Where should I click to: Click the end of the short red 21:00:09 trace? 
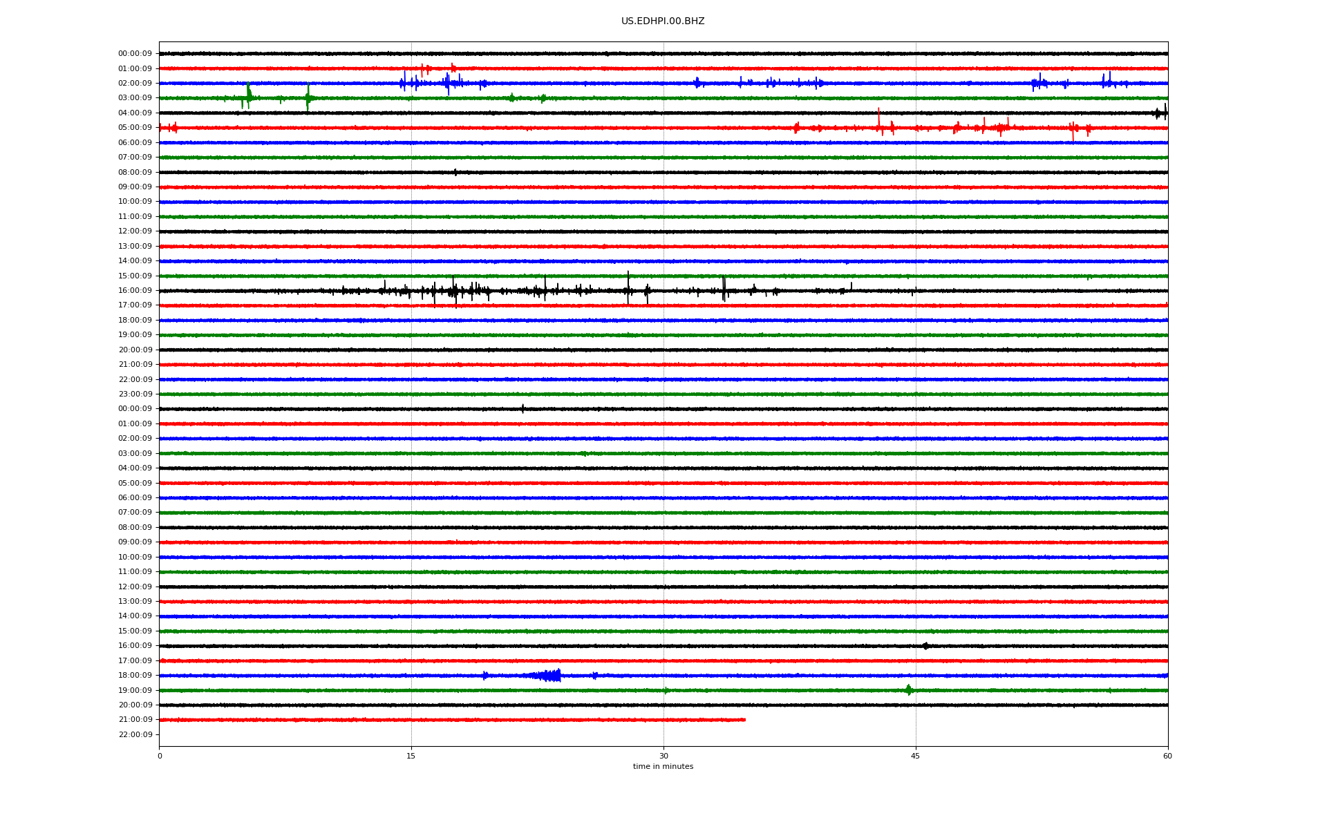coord(744,720)
